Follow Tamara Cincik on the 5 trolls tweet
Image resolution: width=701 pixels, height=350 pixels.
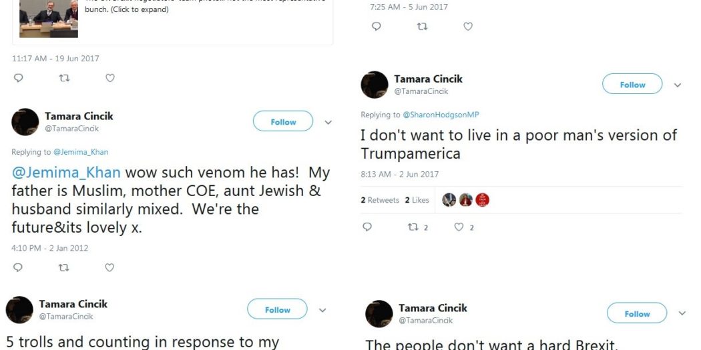tap(277, 310)
